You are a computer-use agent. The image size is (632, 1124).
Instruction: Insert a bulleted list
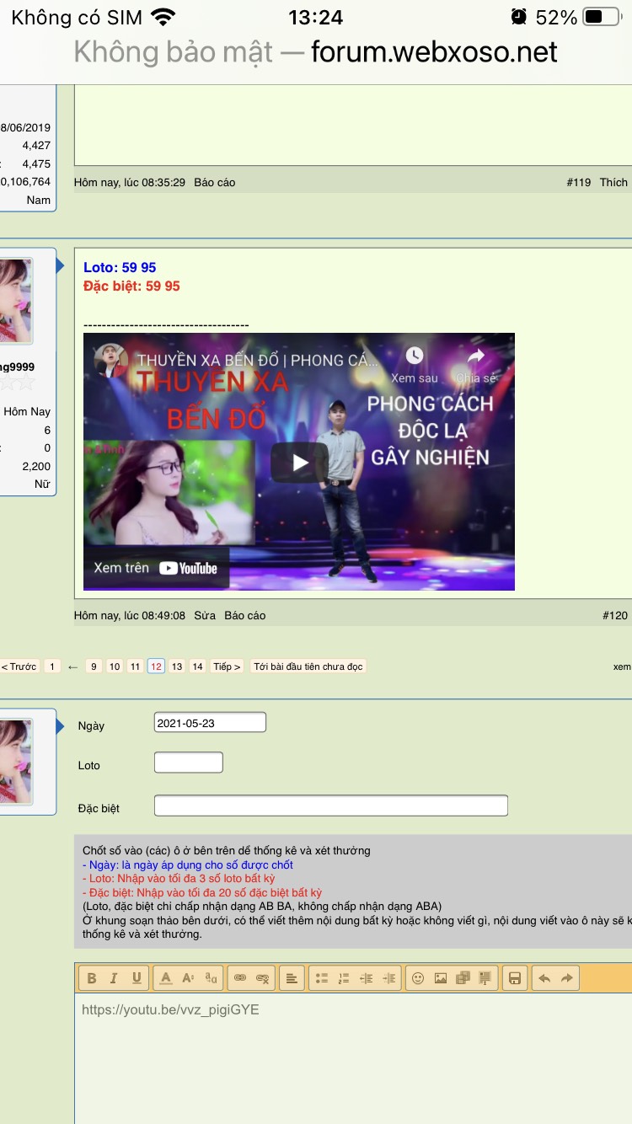[322, 978]
